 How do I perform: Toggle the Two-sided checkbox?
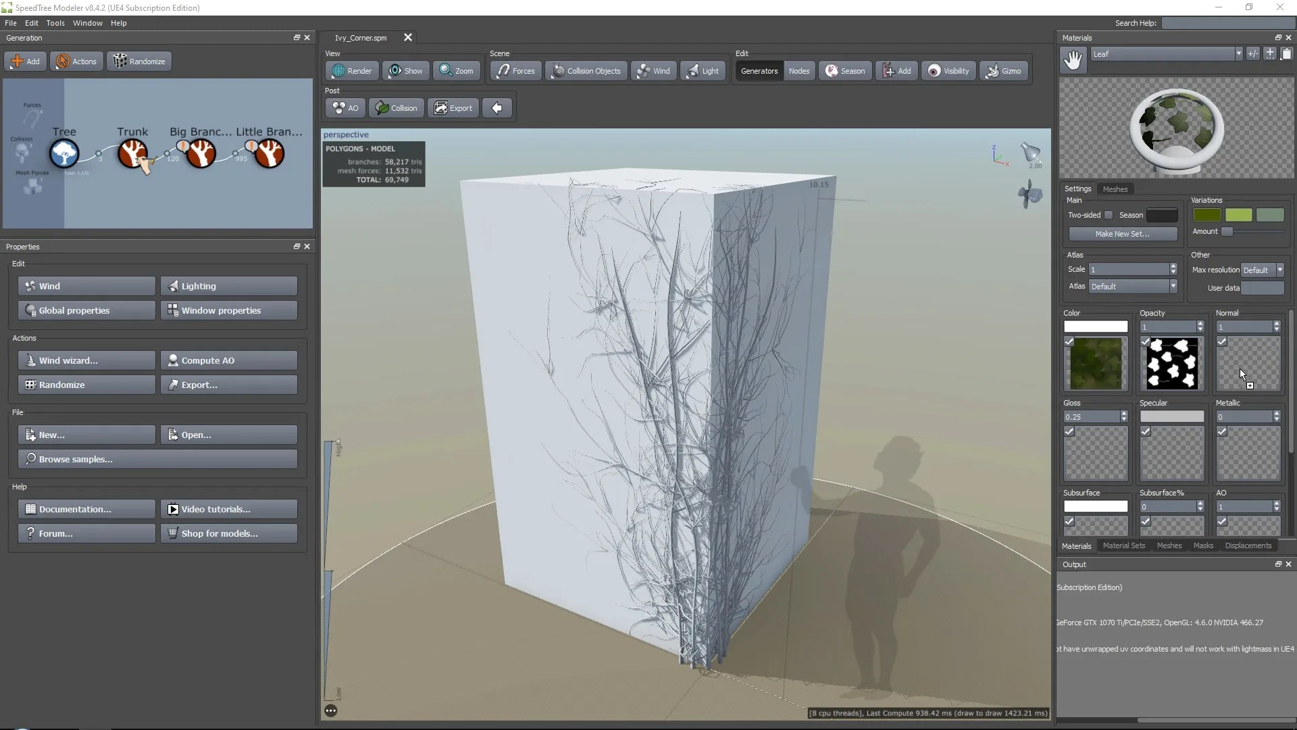click(1109, 215)
